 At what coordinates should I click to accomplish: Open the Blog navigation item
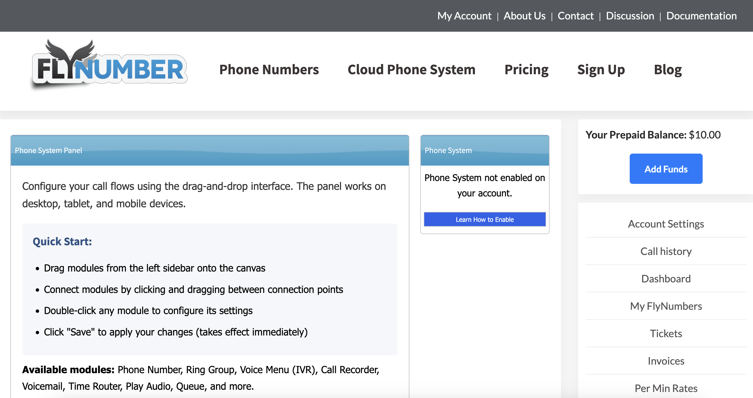[668, 69]
